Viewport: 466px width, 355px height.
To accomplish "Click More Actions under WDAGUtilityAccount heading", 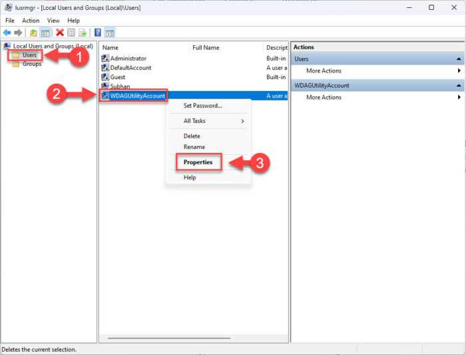I will point(324,97).
